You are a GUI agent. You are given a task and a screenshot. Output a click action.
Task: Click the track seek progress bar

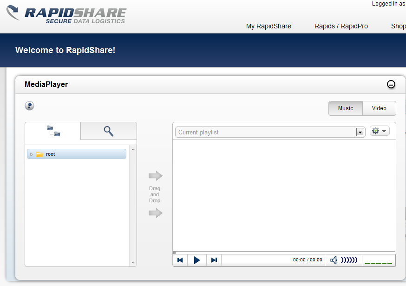click(x=284, y=253)
